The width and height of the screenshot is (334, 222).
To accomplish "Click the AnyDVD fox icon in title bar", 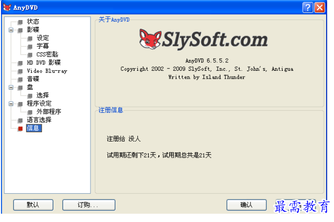I will coord(7,7).
